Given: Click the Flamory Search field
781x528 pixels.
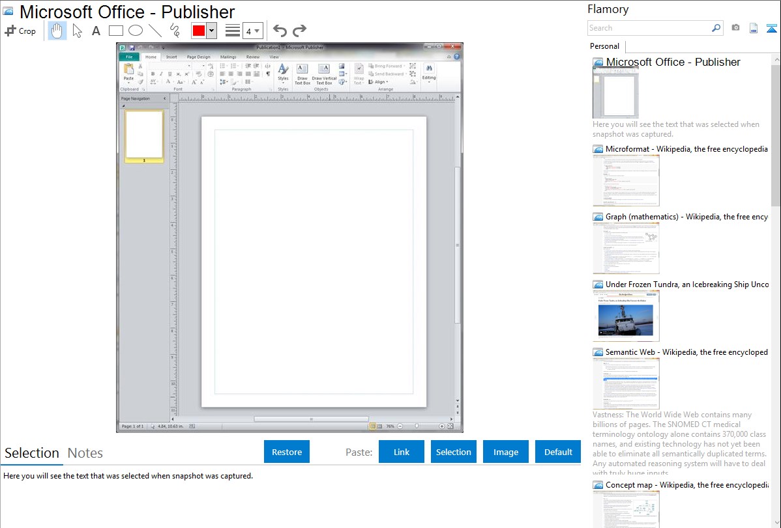Looking at the screenshot, I should tap(649, 28).
